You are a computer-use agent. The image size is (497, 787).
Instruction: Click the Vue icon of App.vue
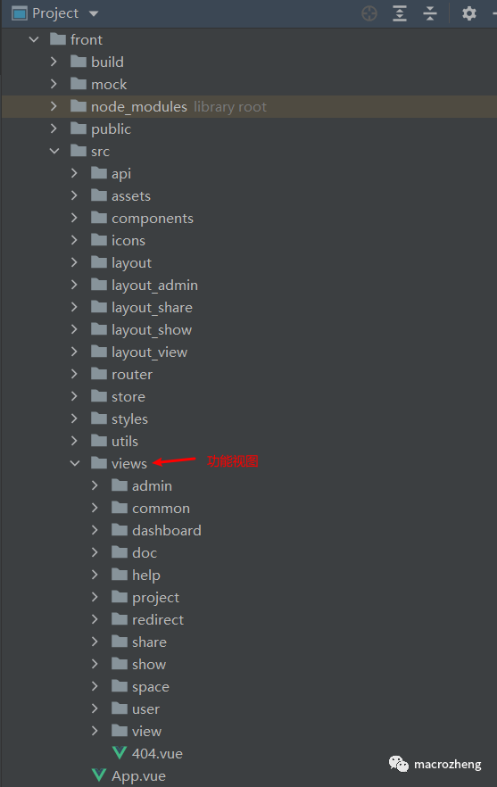coord(99,775)
